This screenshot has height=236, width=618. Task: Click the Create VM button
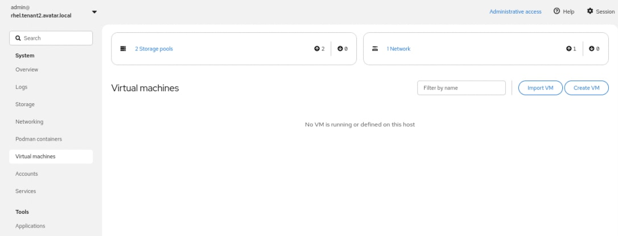pos(587,88)
